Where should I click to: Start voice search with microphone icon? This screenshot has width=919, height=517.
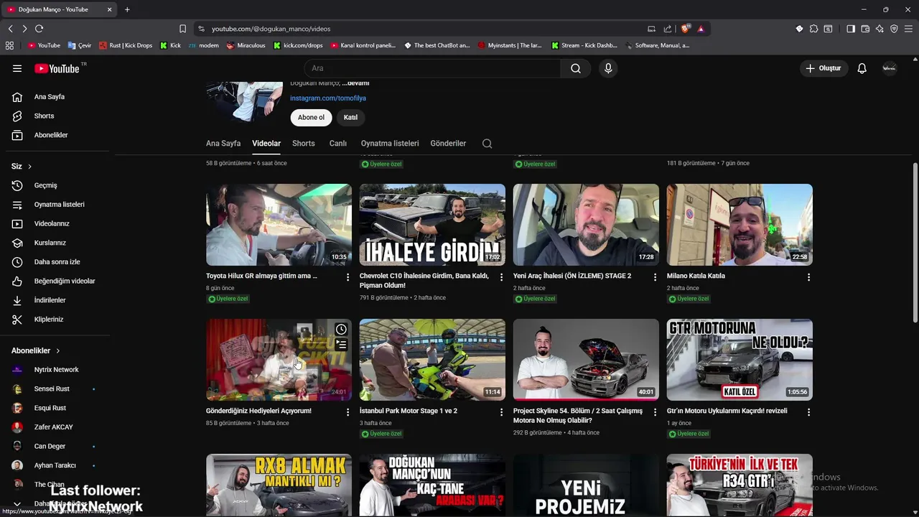point(608,68)
